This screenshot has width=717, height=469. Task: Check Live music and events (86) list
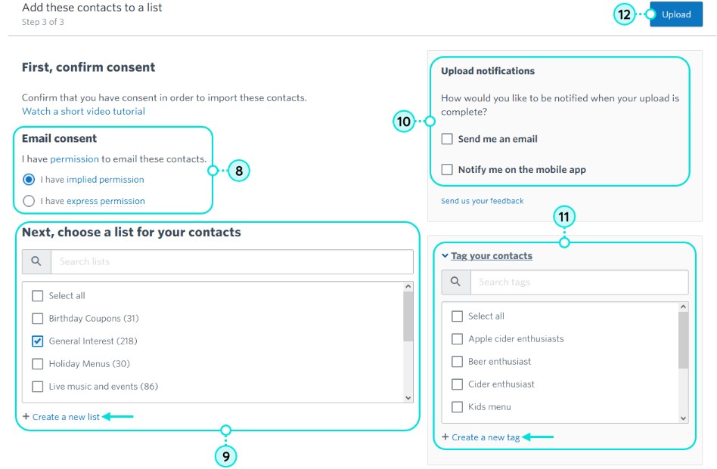click(38, 387)
